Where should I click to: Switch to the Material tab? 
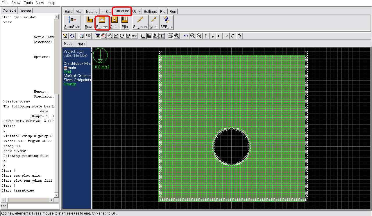[92, 12]
